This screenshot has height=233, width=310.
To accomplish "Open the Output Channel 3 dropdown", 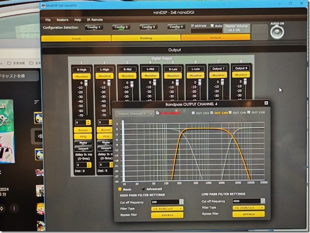I will click(134, 114).
